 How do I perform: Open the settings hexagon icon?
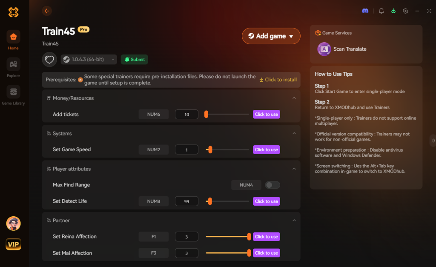405,11
